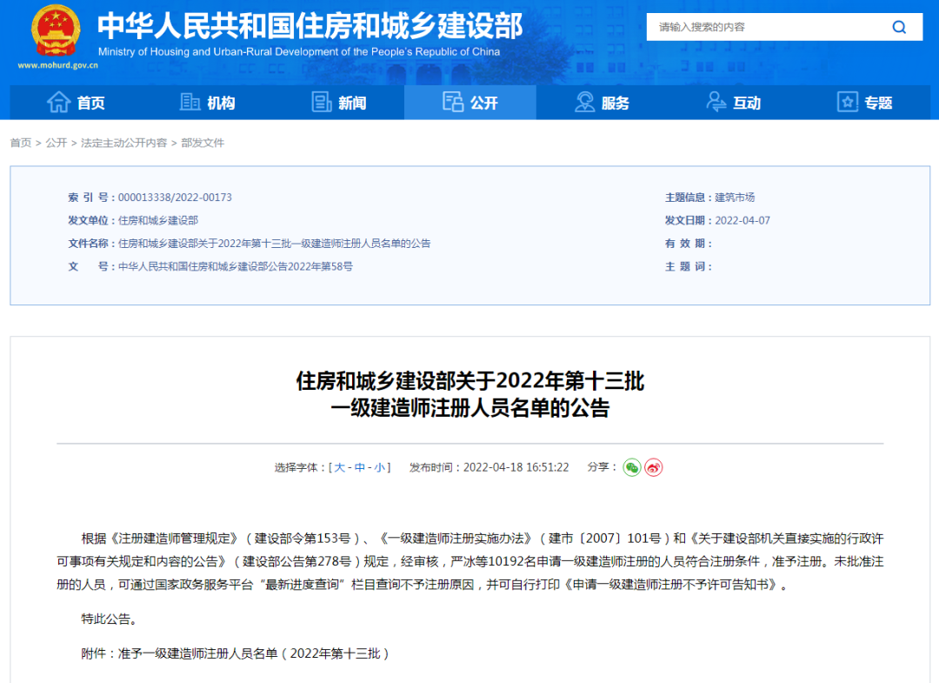This screenshot has width=939, height=683.
Task: Click 部发文件 breadcrumb link
Action: (x=203, y=143)
